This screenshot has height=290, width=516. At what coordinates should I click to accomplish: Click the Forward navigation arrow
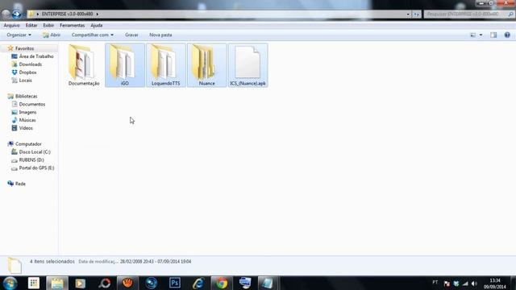16,14
